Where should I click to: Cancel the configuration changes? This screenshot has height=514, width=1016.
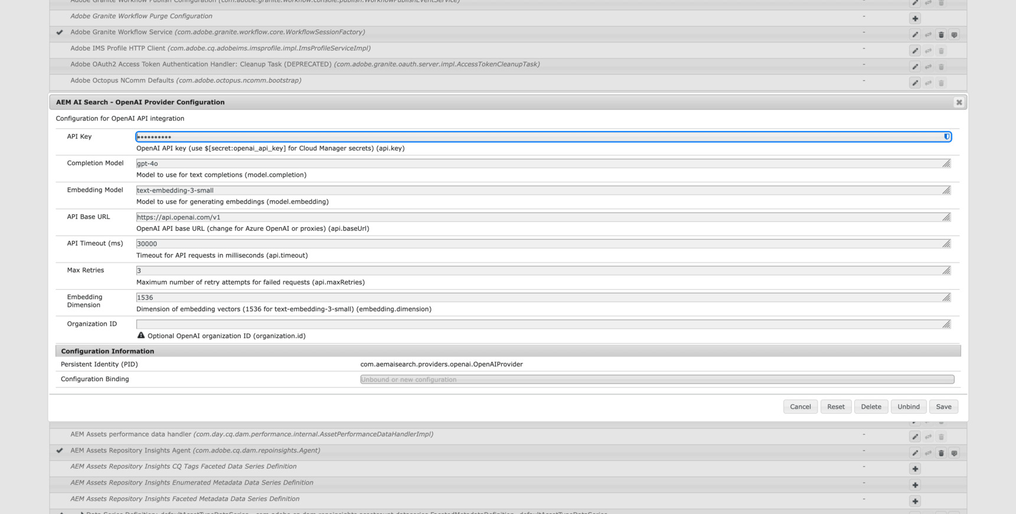[801, 407]
